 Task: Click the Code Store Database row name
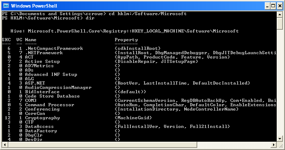point(52,96)
